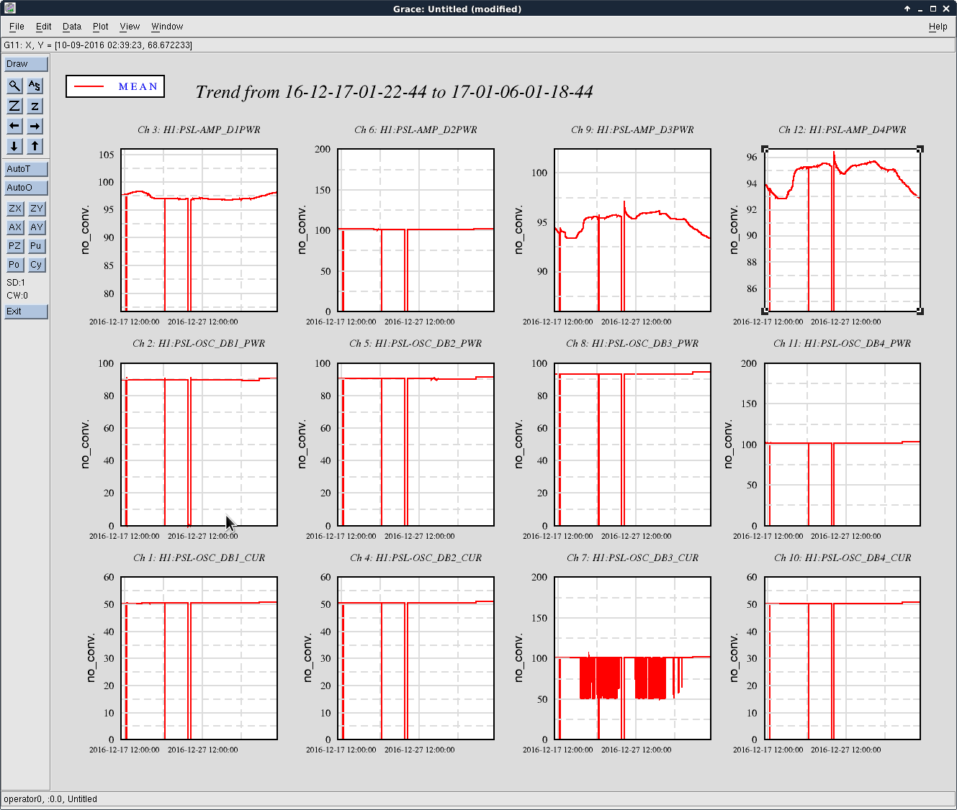Image resolution: width=957 pixels, height=810 pixels.
Task: Open the File menu
Action: point(17,27)
